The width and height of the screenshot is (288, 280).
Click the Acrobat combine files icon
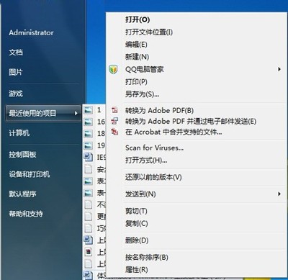click(114, 132)
